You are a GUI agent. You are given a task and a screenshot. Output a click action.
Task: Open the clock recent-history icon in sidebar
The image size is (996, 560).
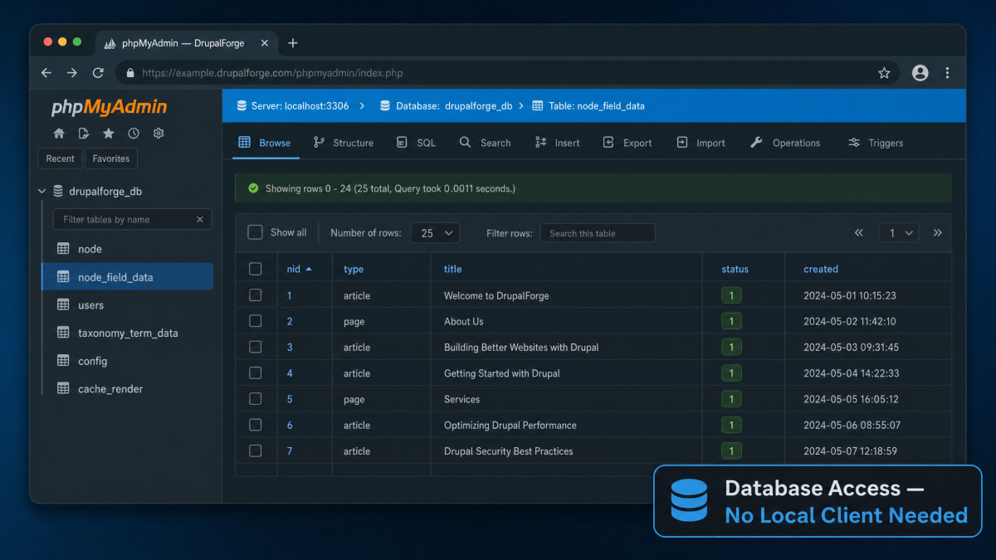coord(134,133)
